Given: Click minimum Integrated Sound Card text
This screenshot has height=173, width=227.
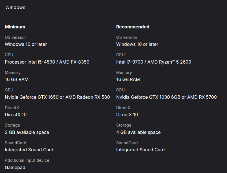Looking at the screenshot, I should point(29,150).
